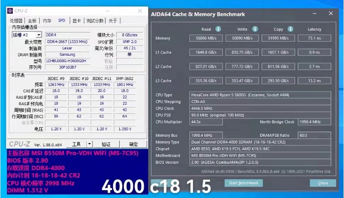Minimize the CPU-Z window
344x198 pixels.
point(107,11)
